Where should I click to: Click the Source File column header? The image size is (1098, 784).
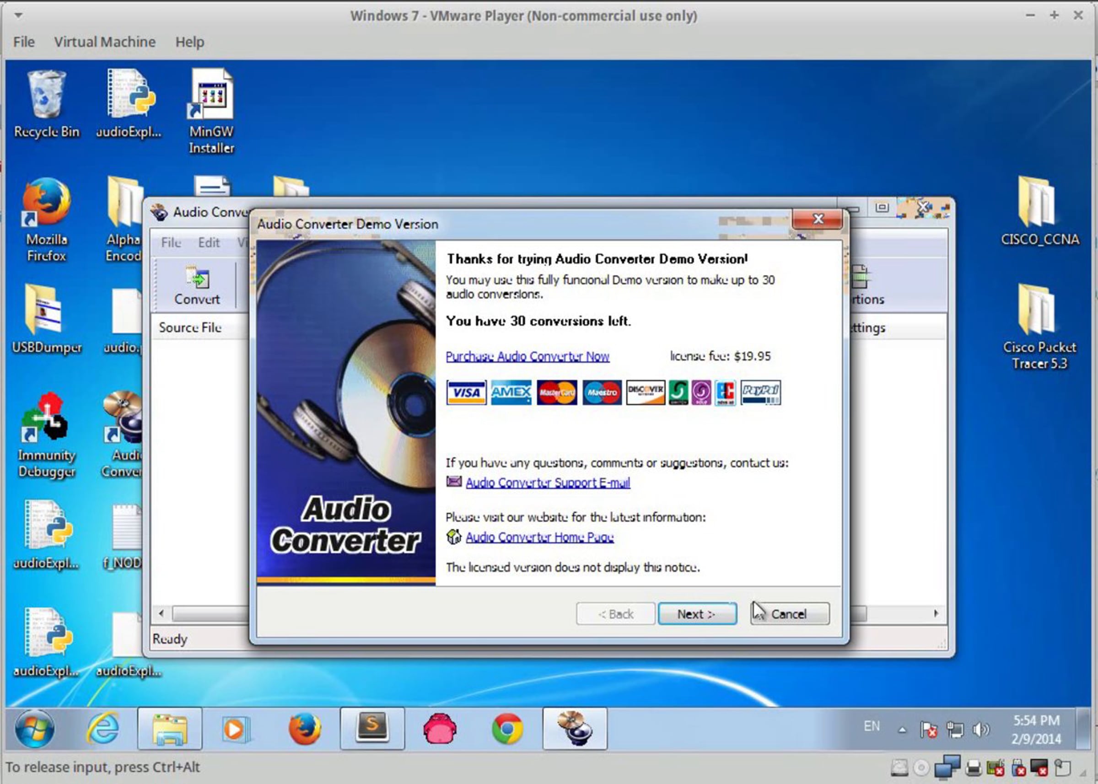[190, 328]
